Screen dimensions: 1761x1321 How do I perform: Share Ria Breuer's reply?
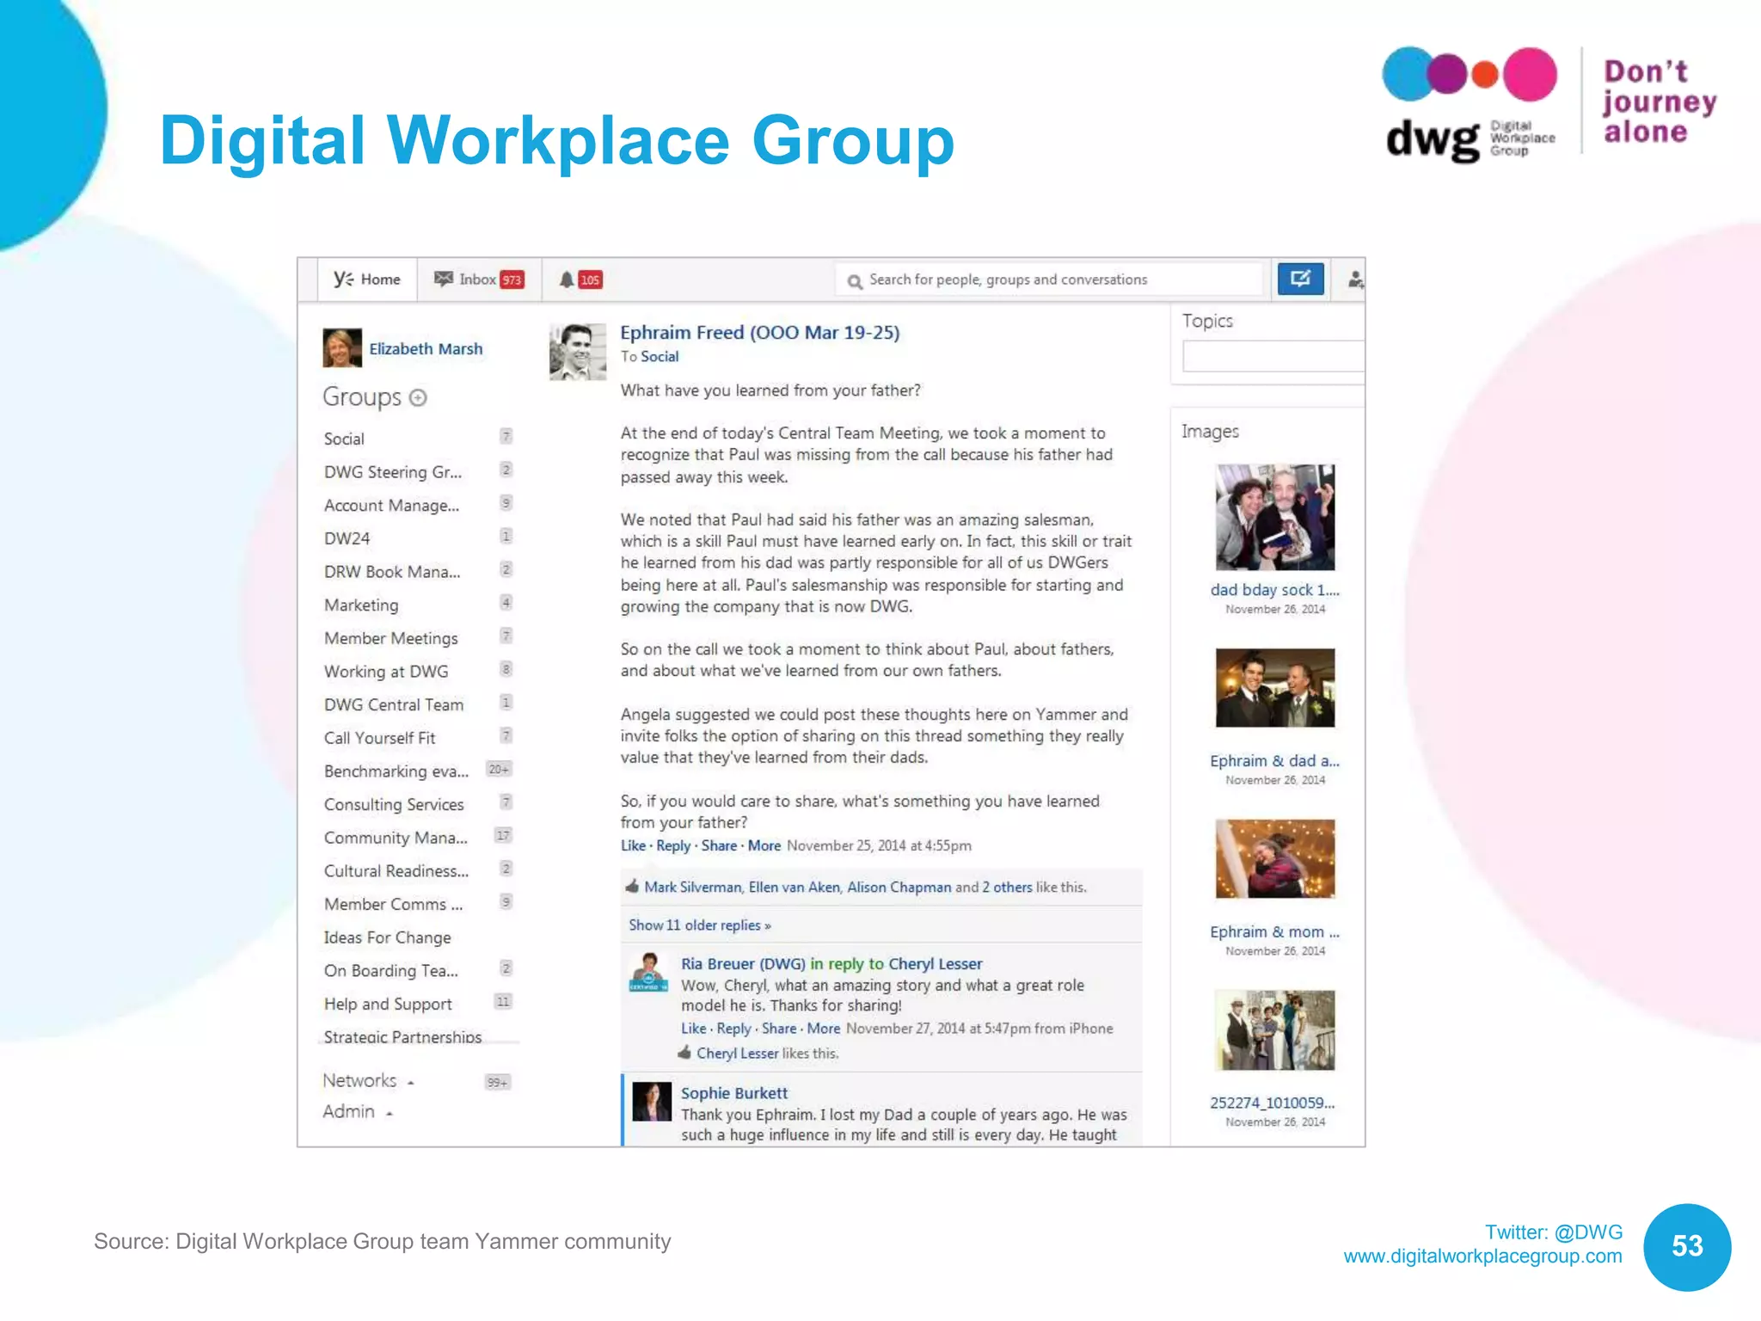[779, 1029]
